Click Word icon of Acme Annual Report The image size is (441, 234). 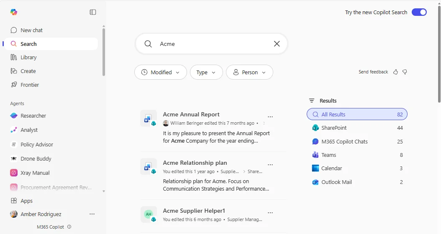point(149,118)
